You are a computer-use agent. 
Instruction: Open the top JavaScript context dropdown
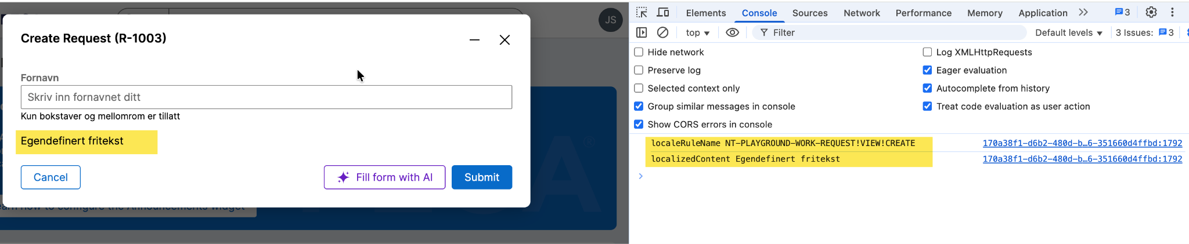click(x=697, y=33)
